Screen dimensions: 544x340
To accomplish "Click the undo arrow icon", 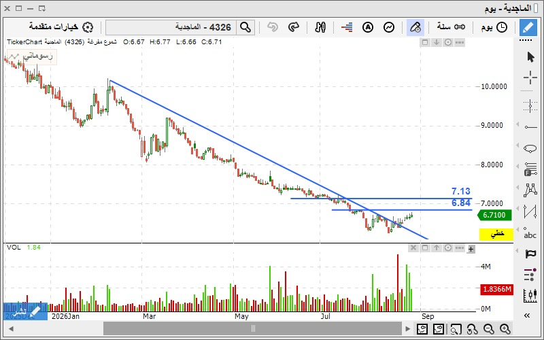I will pos(273,27).
